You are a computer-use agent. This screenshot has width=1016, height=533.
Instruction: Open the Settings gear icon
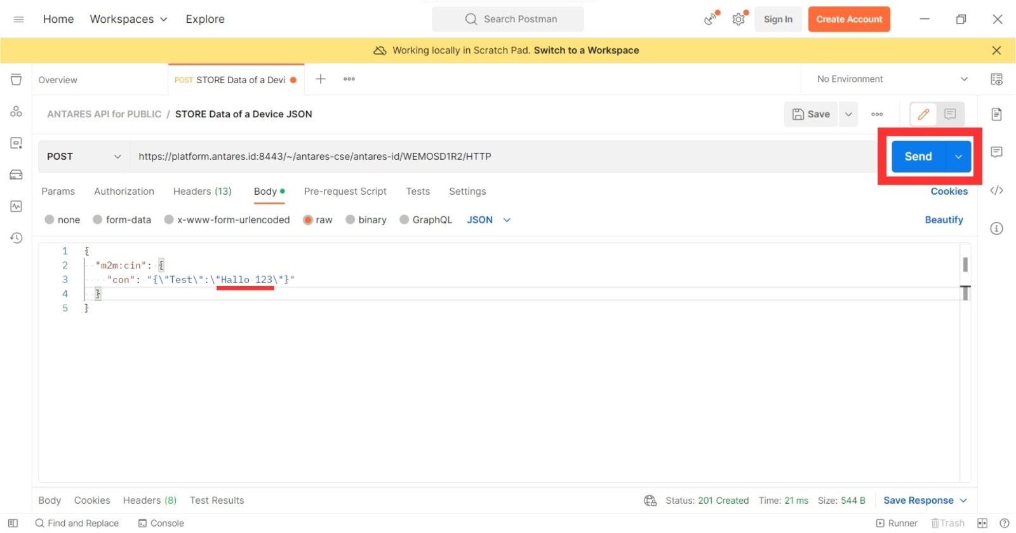(x=739, y=19)
